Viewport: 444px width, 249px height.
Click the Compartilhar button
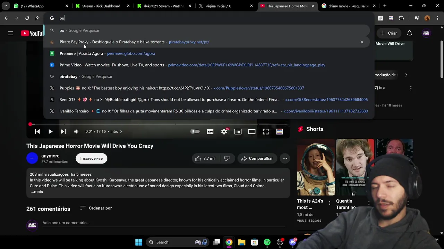coord(257,158)
